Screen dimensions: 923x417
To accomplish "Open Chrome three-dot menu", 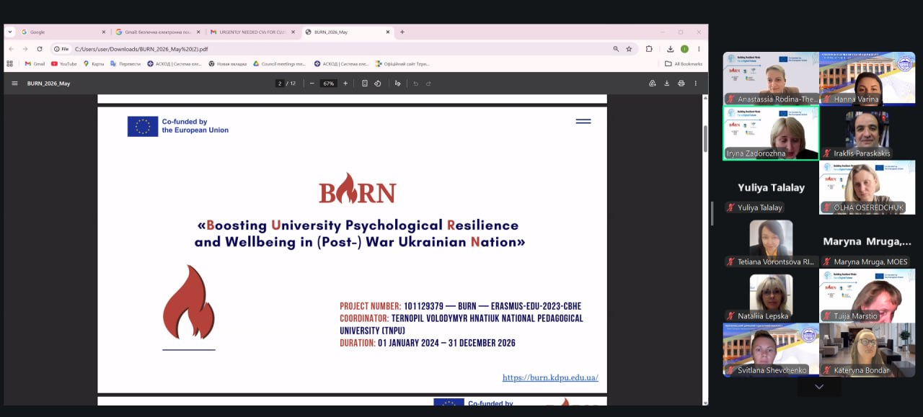I will pos(698,49).
